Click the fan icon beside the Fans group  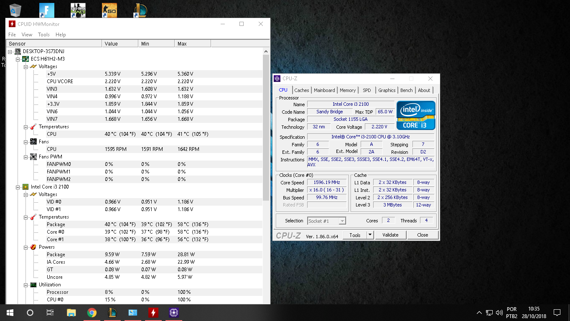coord(33,142)
